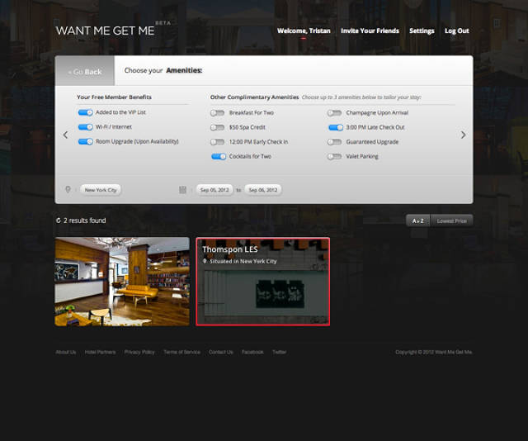Enable Breakfast For Two amenity
This screenshot has width=528, height=441.
point(217,112)
